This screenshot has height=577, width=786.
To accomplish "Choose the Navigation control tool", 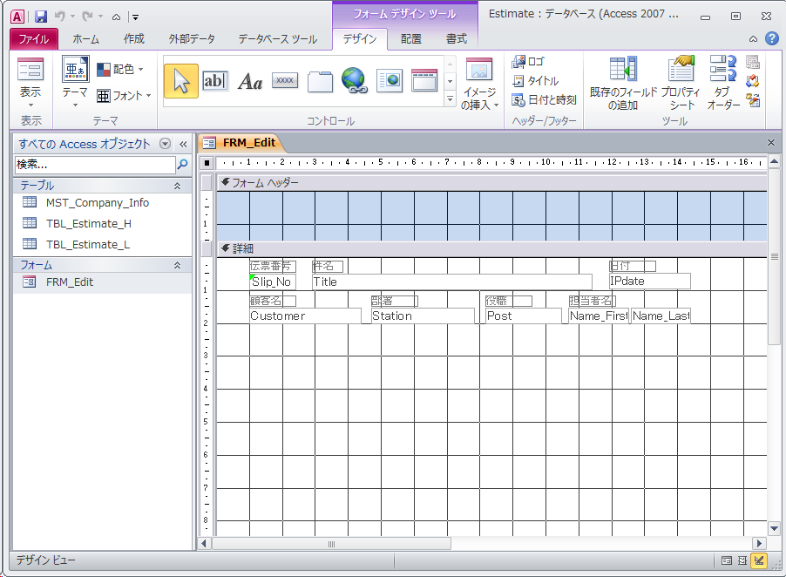I will [424, 81].
